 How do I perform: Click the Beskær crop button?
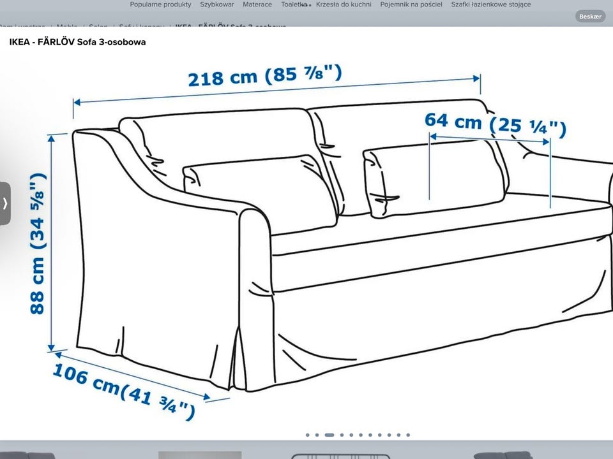coord(590,17)
